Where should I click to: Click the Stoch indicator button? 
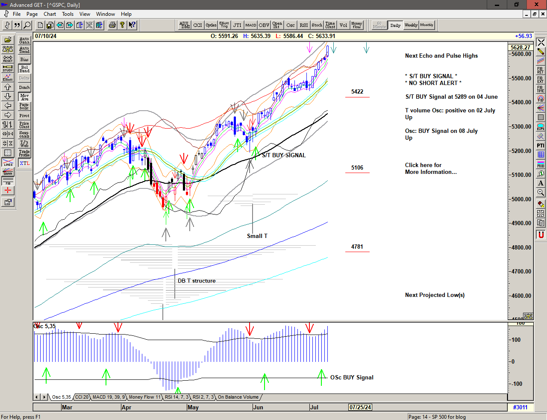click(x=317, y=25)
